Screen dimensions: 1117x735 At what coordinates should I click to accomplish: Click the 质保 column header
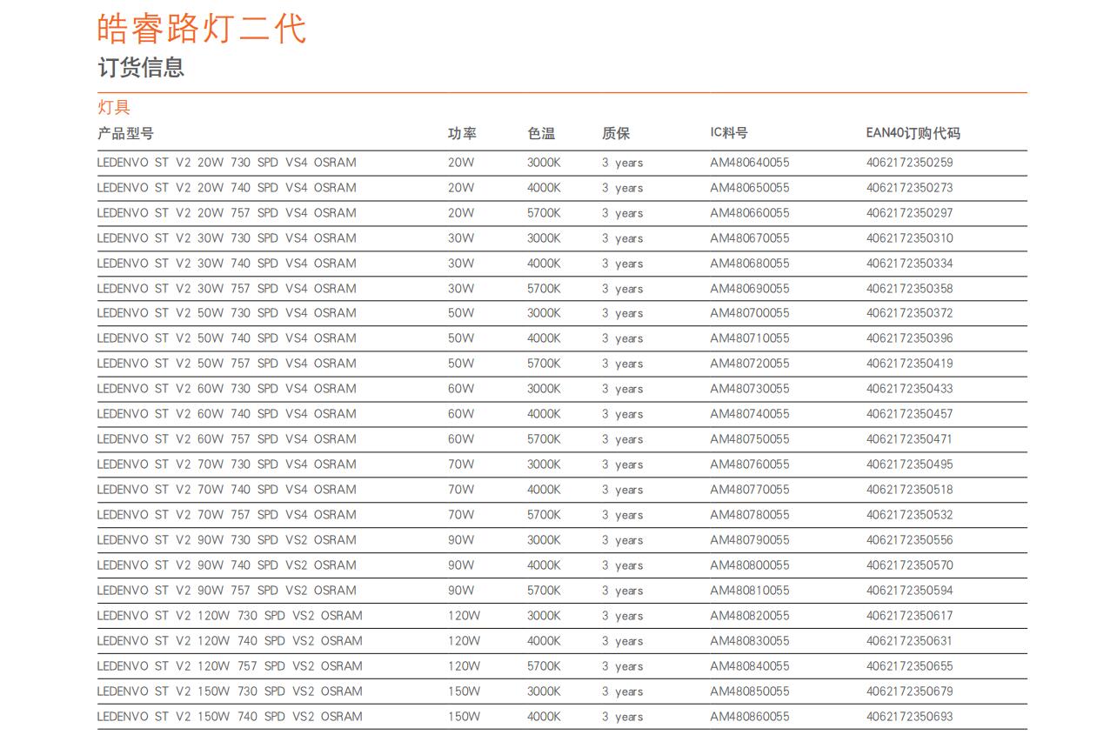point(615,133)
